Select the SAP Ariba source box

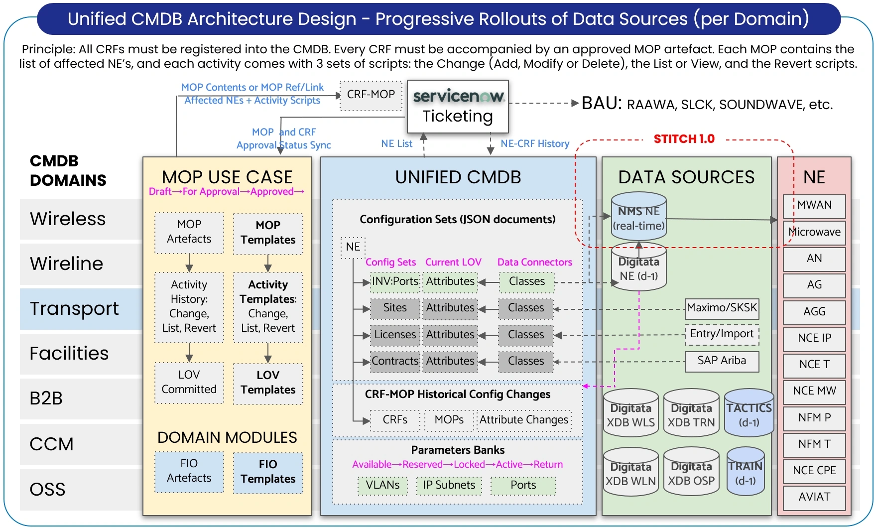coord(722,361)
